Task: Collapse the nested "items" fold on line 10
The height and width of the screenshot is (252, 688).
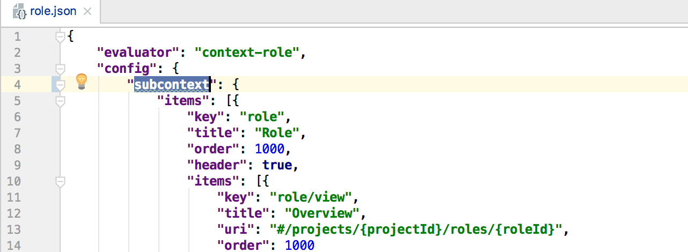Action: (x=60, y=181)
